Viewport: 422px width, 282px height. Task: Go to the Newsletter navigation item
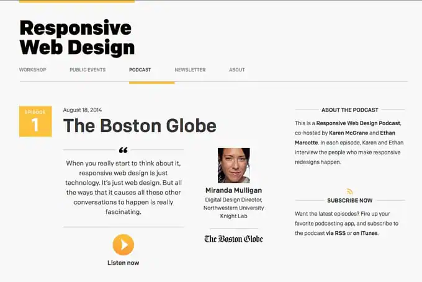pos(190,70)
